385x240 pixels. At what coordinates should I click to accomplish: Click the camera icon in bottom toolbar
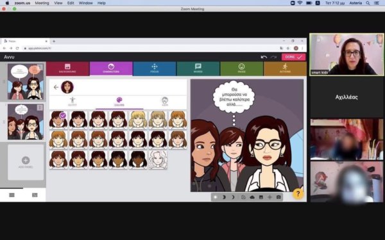click(x=278, y=197)
